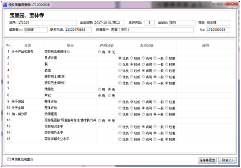Choose 较差 for 导游讲解专业水平
241x168 pixels.
click(167, 139)
